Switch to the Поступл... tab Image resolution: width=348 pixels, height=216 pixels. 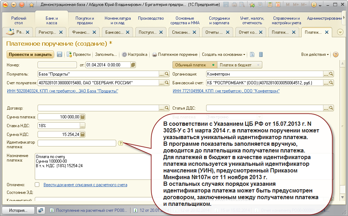click(x=147, y=32)
